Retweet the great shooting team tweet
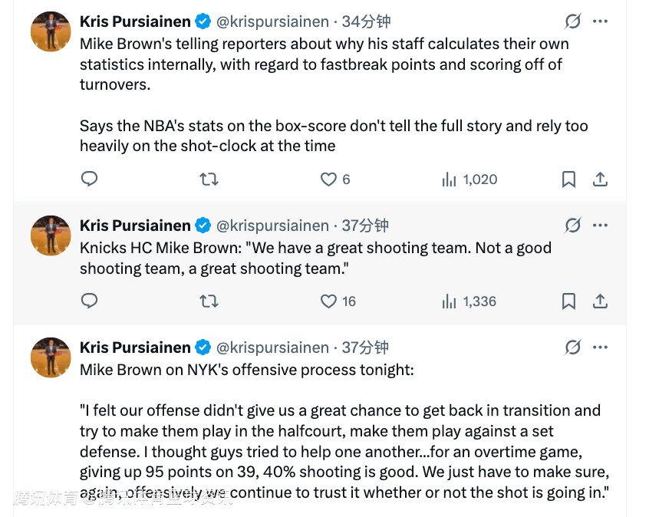Screen dimensions: 649x517 pyautogui.click(x=209, y=301)
